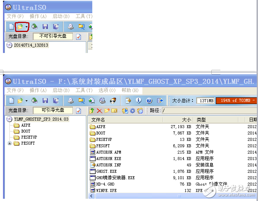Click the New Folder icon beside Delete
Viewport: 258px width, 201px height.
tap(107, 111)
